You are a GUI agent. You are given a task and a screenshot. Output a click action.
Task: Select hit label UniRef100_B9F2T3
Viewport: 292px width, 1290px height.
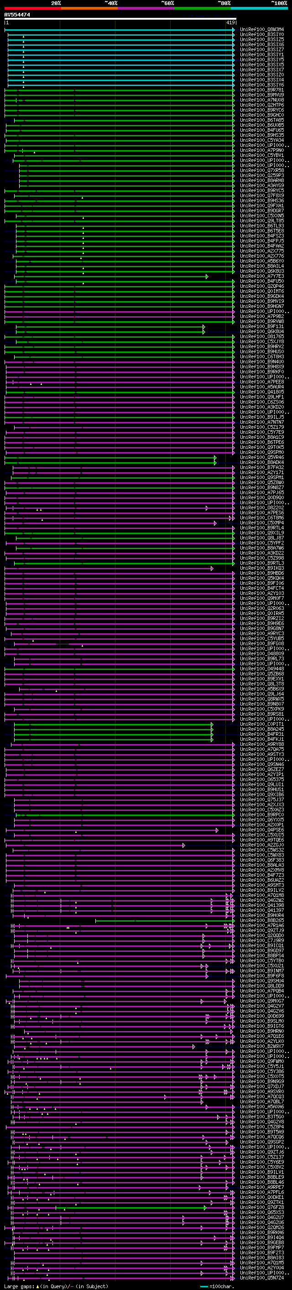tap(262, 1253)
